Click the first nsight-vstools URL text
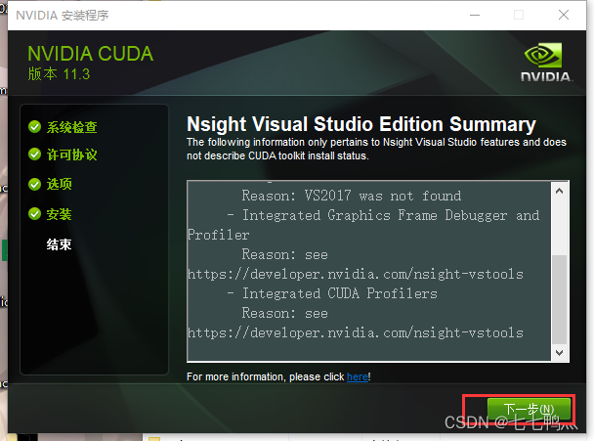This screenshot has width=594, height=441. tap(356, 274)
